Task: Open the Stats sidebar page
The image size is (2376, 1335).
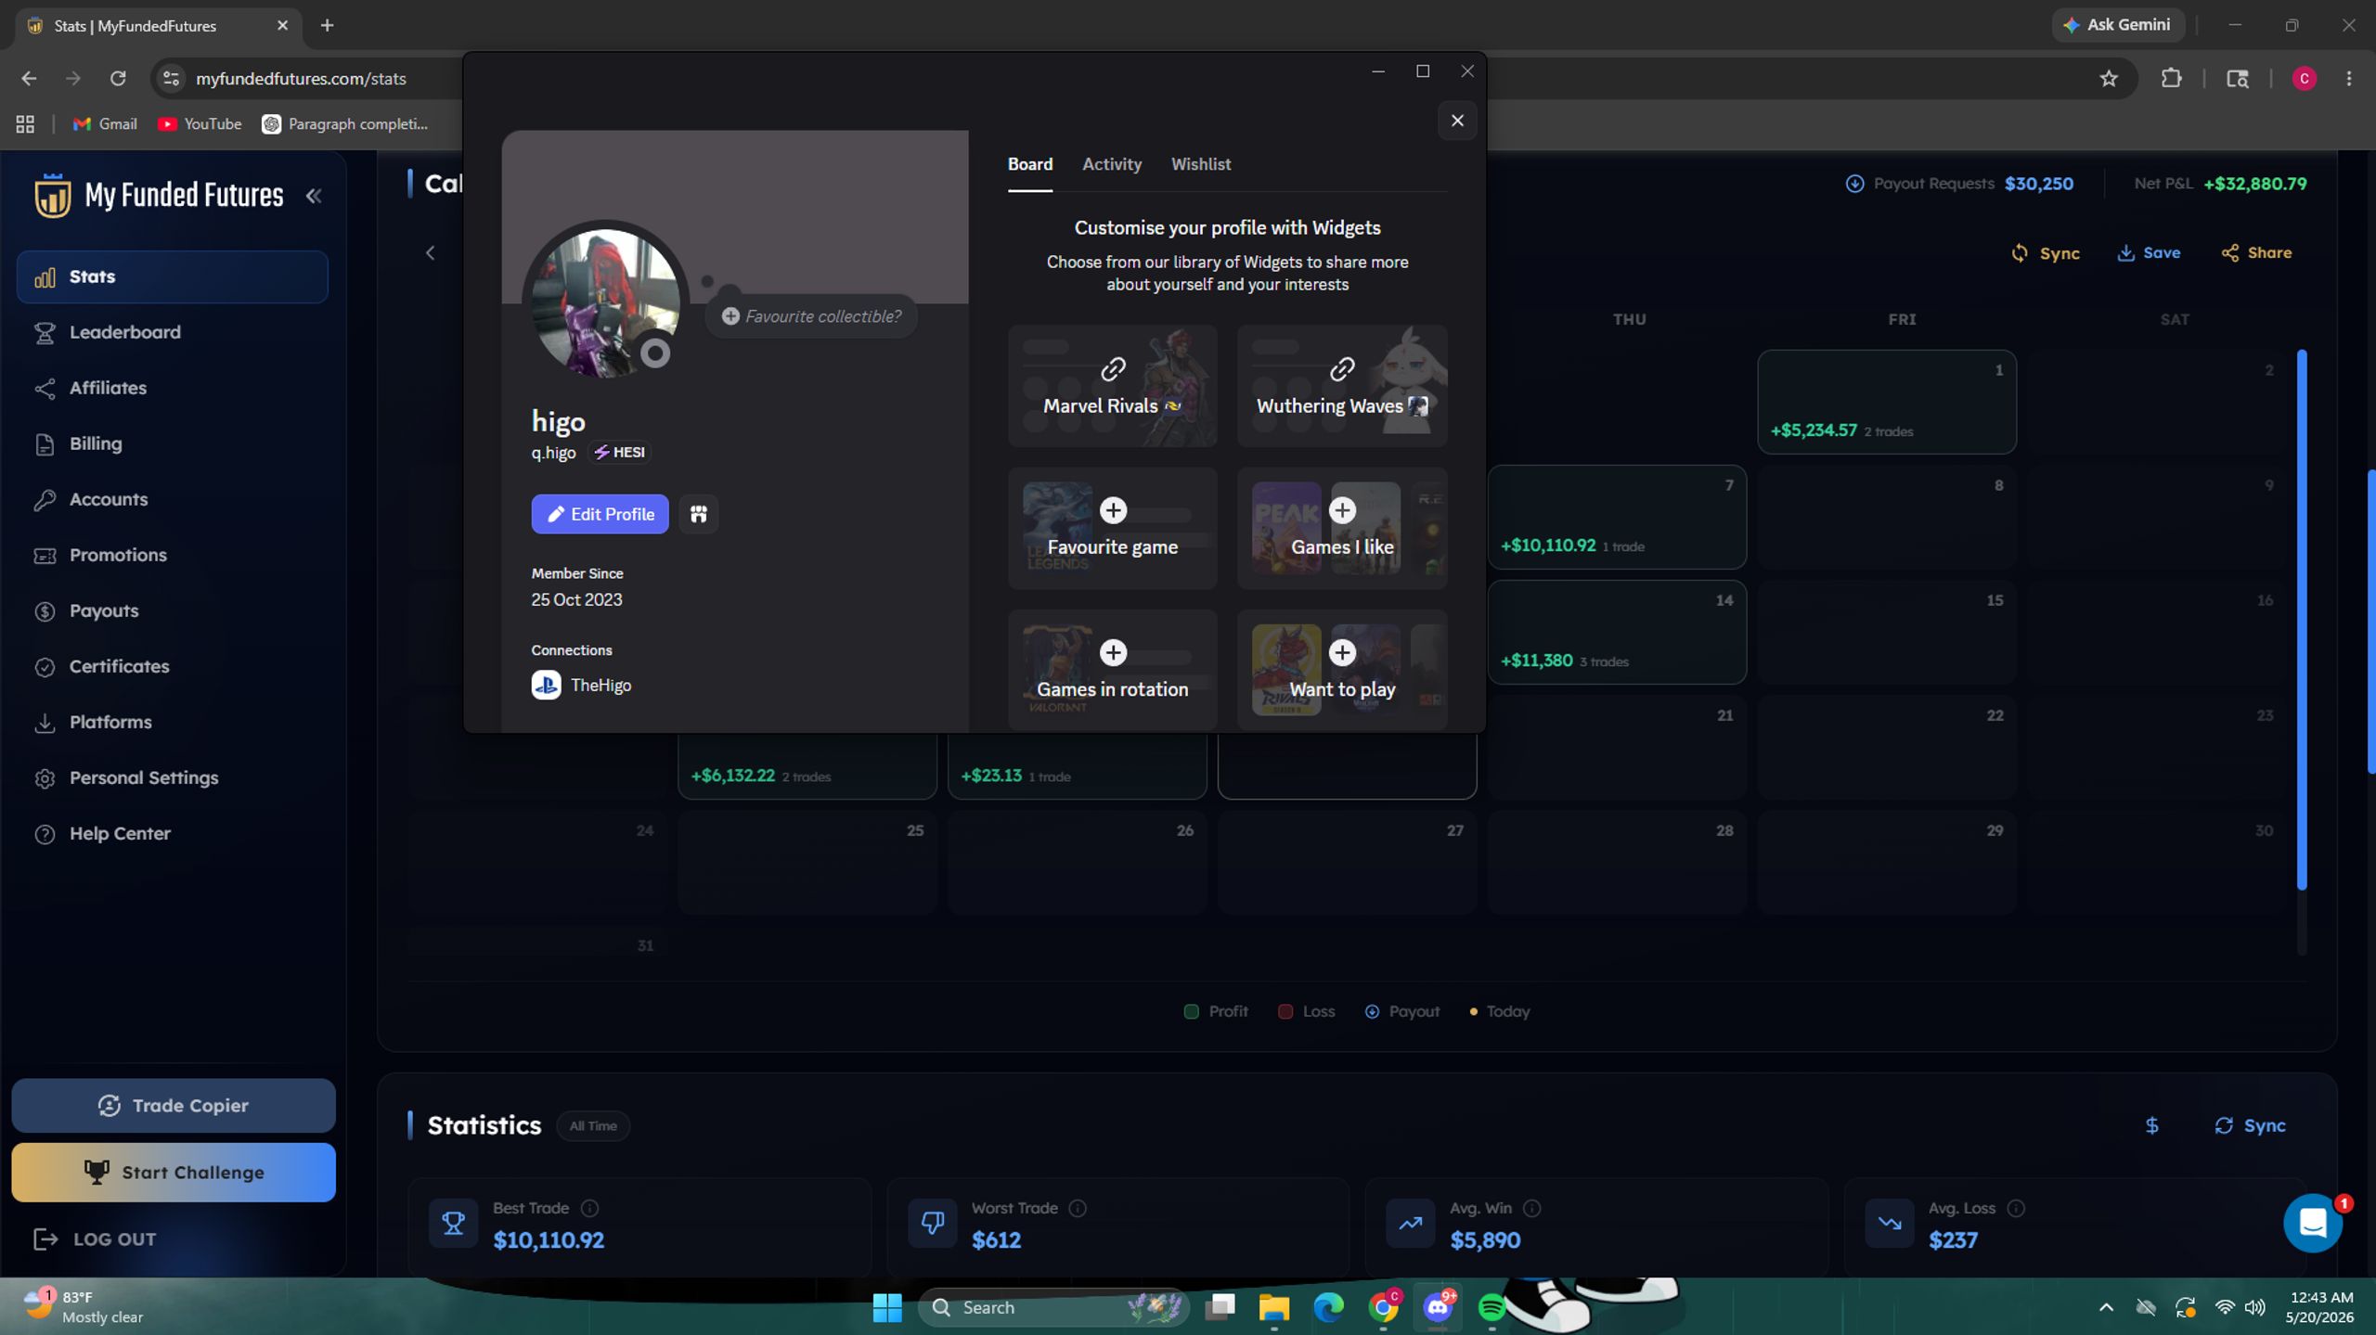Action: click(x=173, y=276)
